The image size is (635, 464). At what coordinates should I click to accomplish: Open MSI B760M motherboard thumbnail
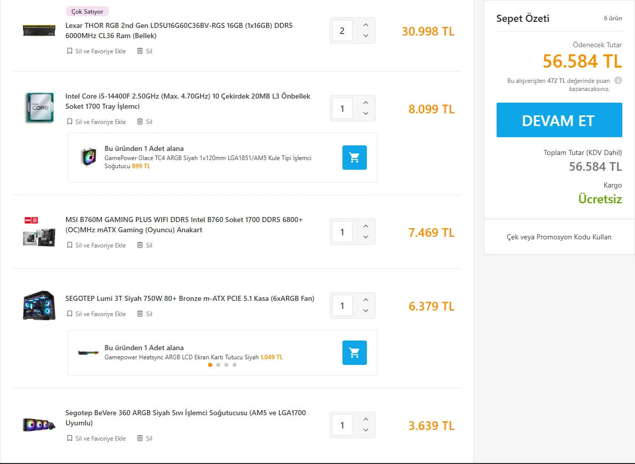(39, 231)
